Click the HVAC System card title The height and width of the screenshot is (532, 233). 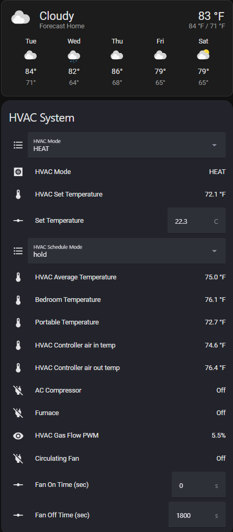click(42, 118)
